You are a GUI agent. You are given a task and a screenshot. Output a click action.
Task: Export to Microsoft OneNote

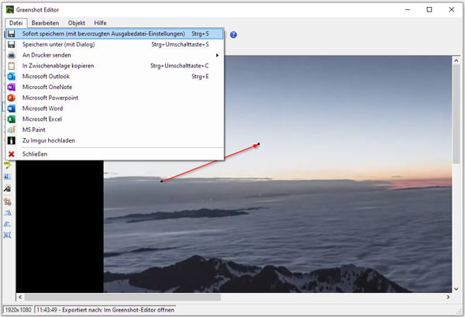tap(115, 87)
